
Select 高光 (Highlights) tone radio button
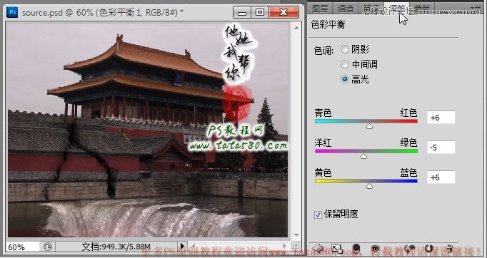[x=345, y=79]
